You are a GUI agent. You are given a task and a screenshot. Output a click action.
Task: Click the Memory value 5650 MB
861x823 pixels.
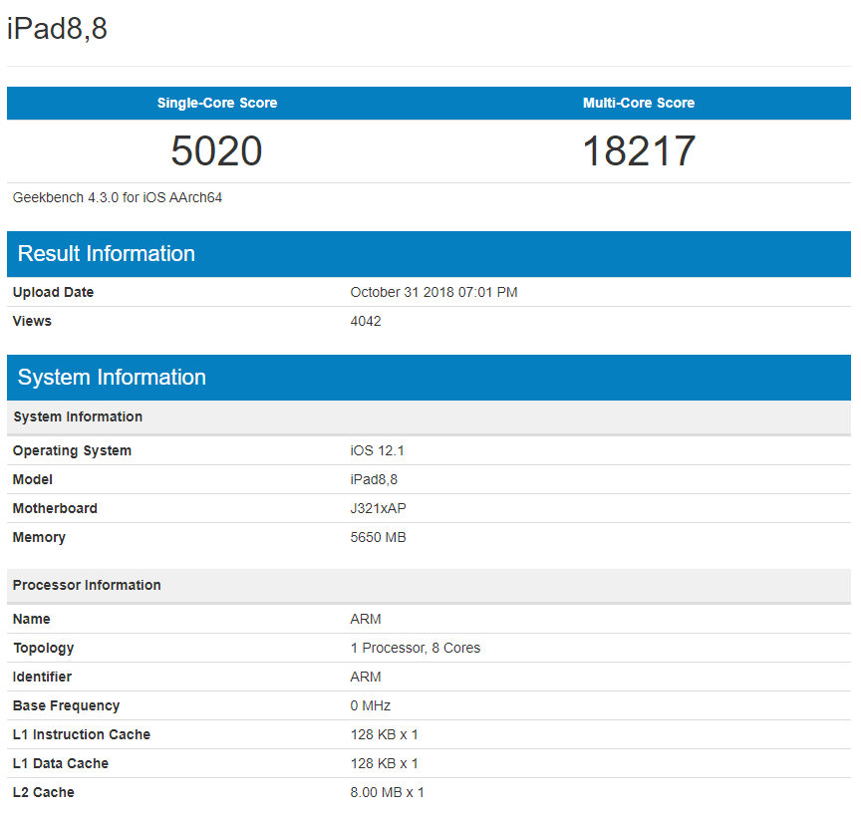pos(379,537)
